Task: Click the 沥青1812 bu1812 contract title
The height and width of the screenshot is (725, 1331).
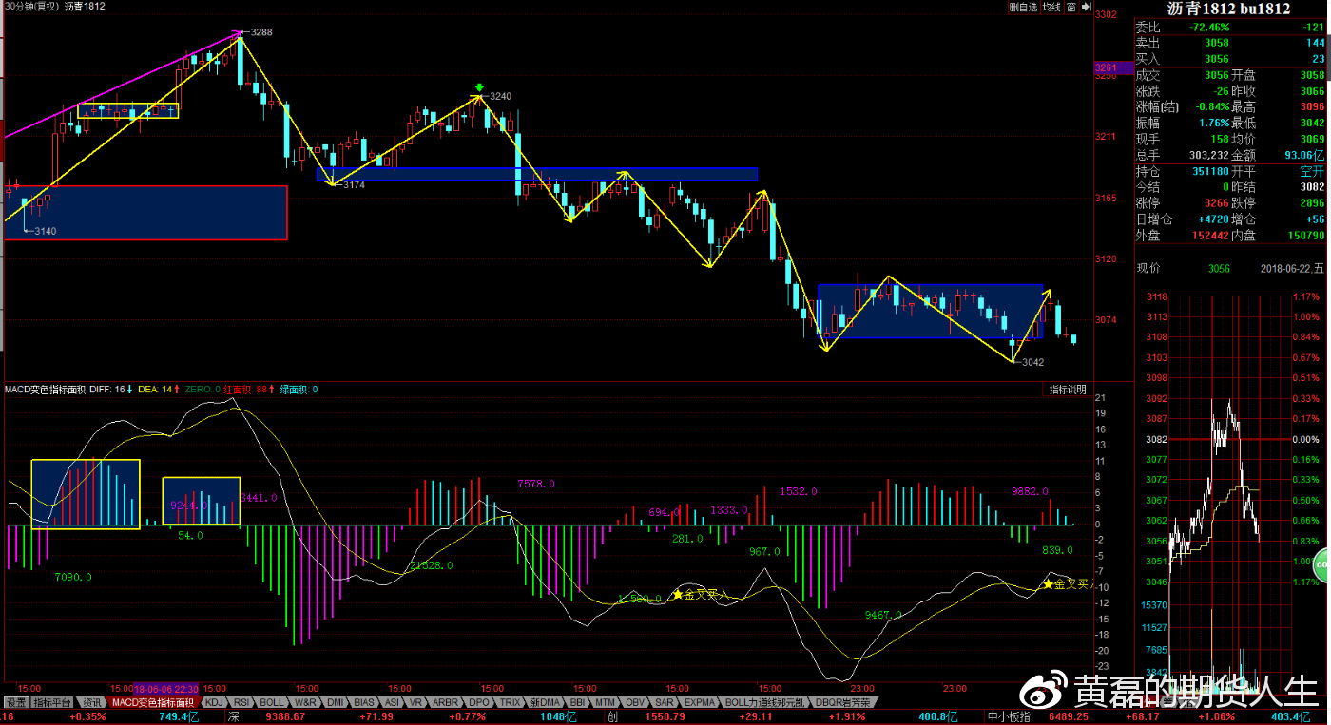Action: (x=1228, y=9)
